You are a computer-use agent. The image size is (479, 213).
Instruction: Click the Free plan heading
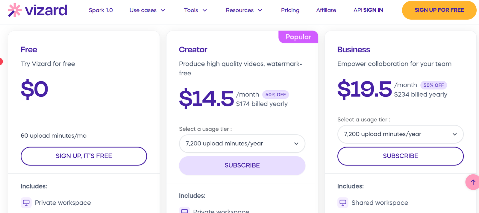pos(29,50)
